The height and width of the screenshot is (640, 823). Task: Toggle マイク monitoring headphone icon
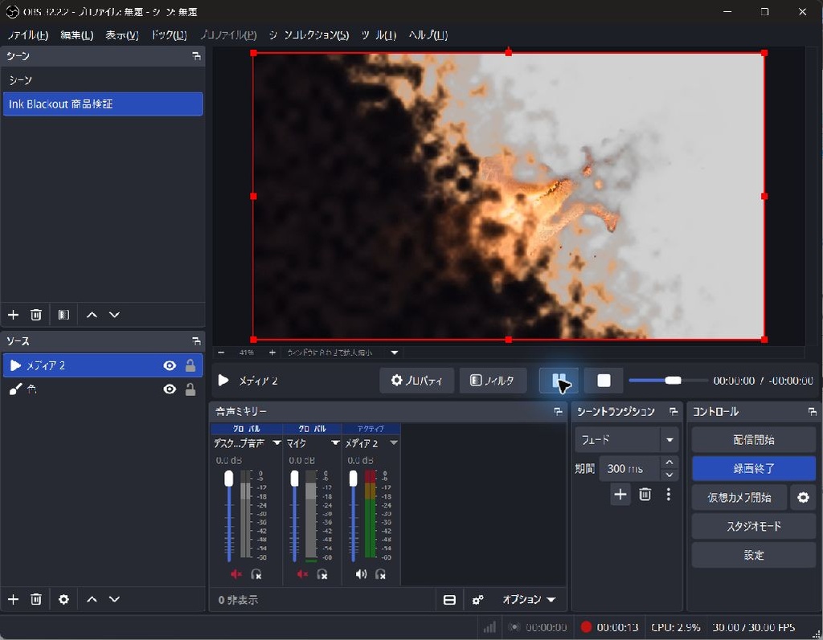(x=322, y=574)
